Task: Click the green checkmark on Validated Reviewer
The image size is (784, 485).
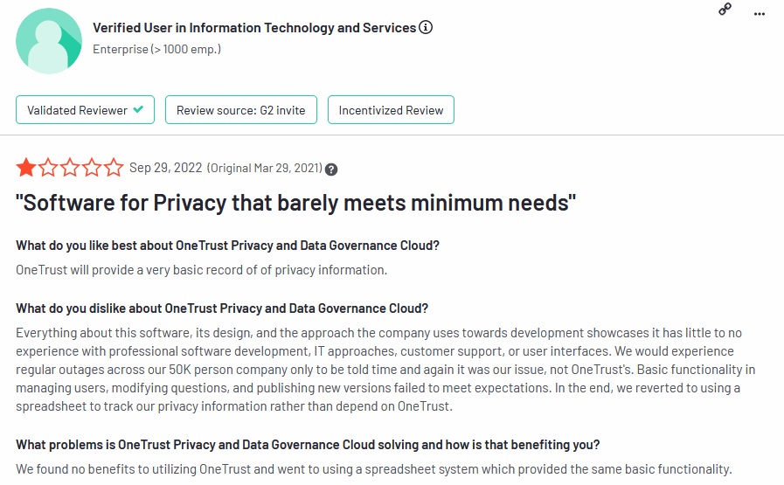Action: [x=139, y=110]
